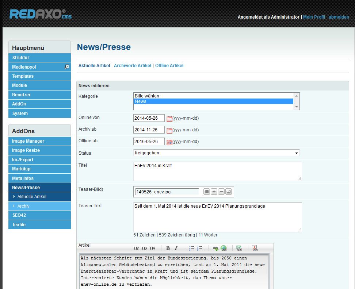Switch to Archivierte Artikel tab
This screenshot has width=355, height=289.
click(133, 66)
